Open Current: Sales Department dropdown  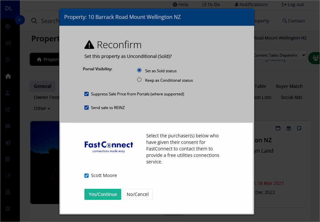click(x=280, y=55)
